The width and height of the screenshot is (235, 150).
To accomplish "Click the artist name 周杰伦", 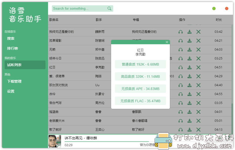I will pos(100,103).
